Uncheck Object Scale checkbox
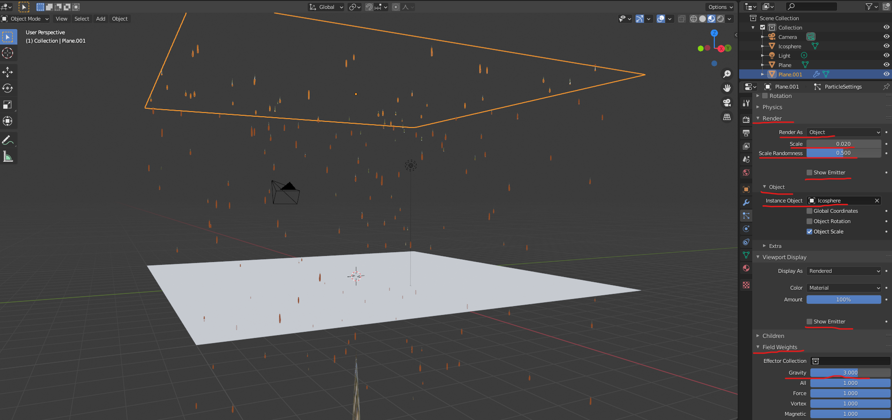892x420 pixels. point(809,232)
